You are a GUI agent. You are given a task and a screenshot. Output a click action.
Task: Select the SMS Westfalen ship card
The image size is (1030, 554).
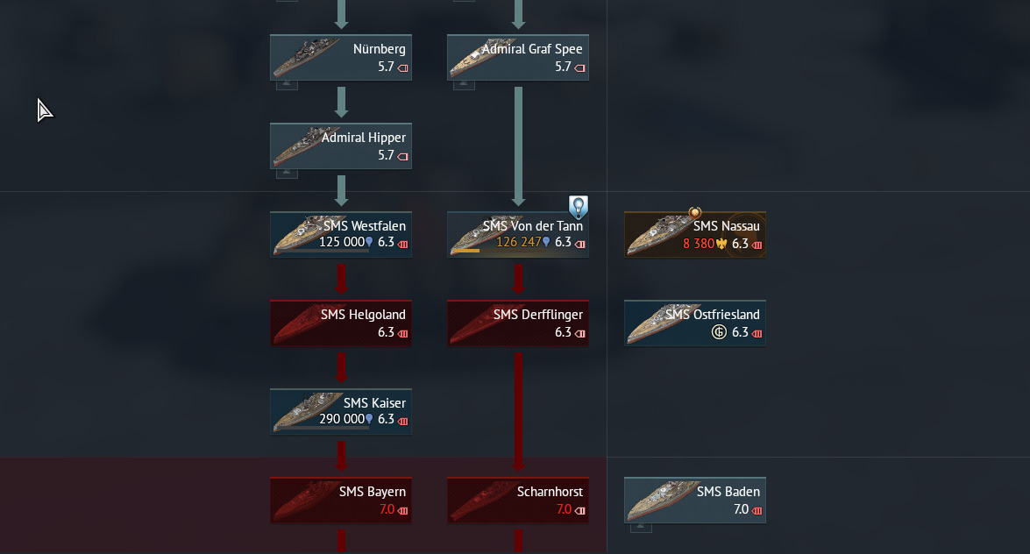[341, 235]
